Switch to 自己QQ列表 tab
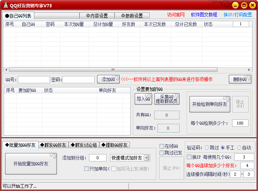258x191 pixels. (x=18, y=16)
